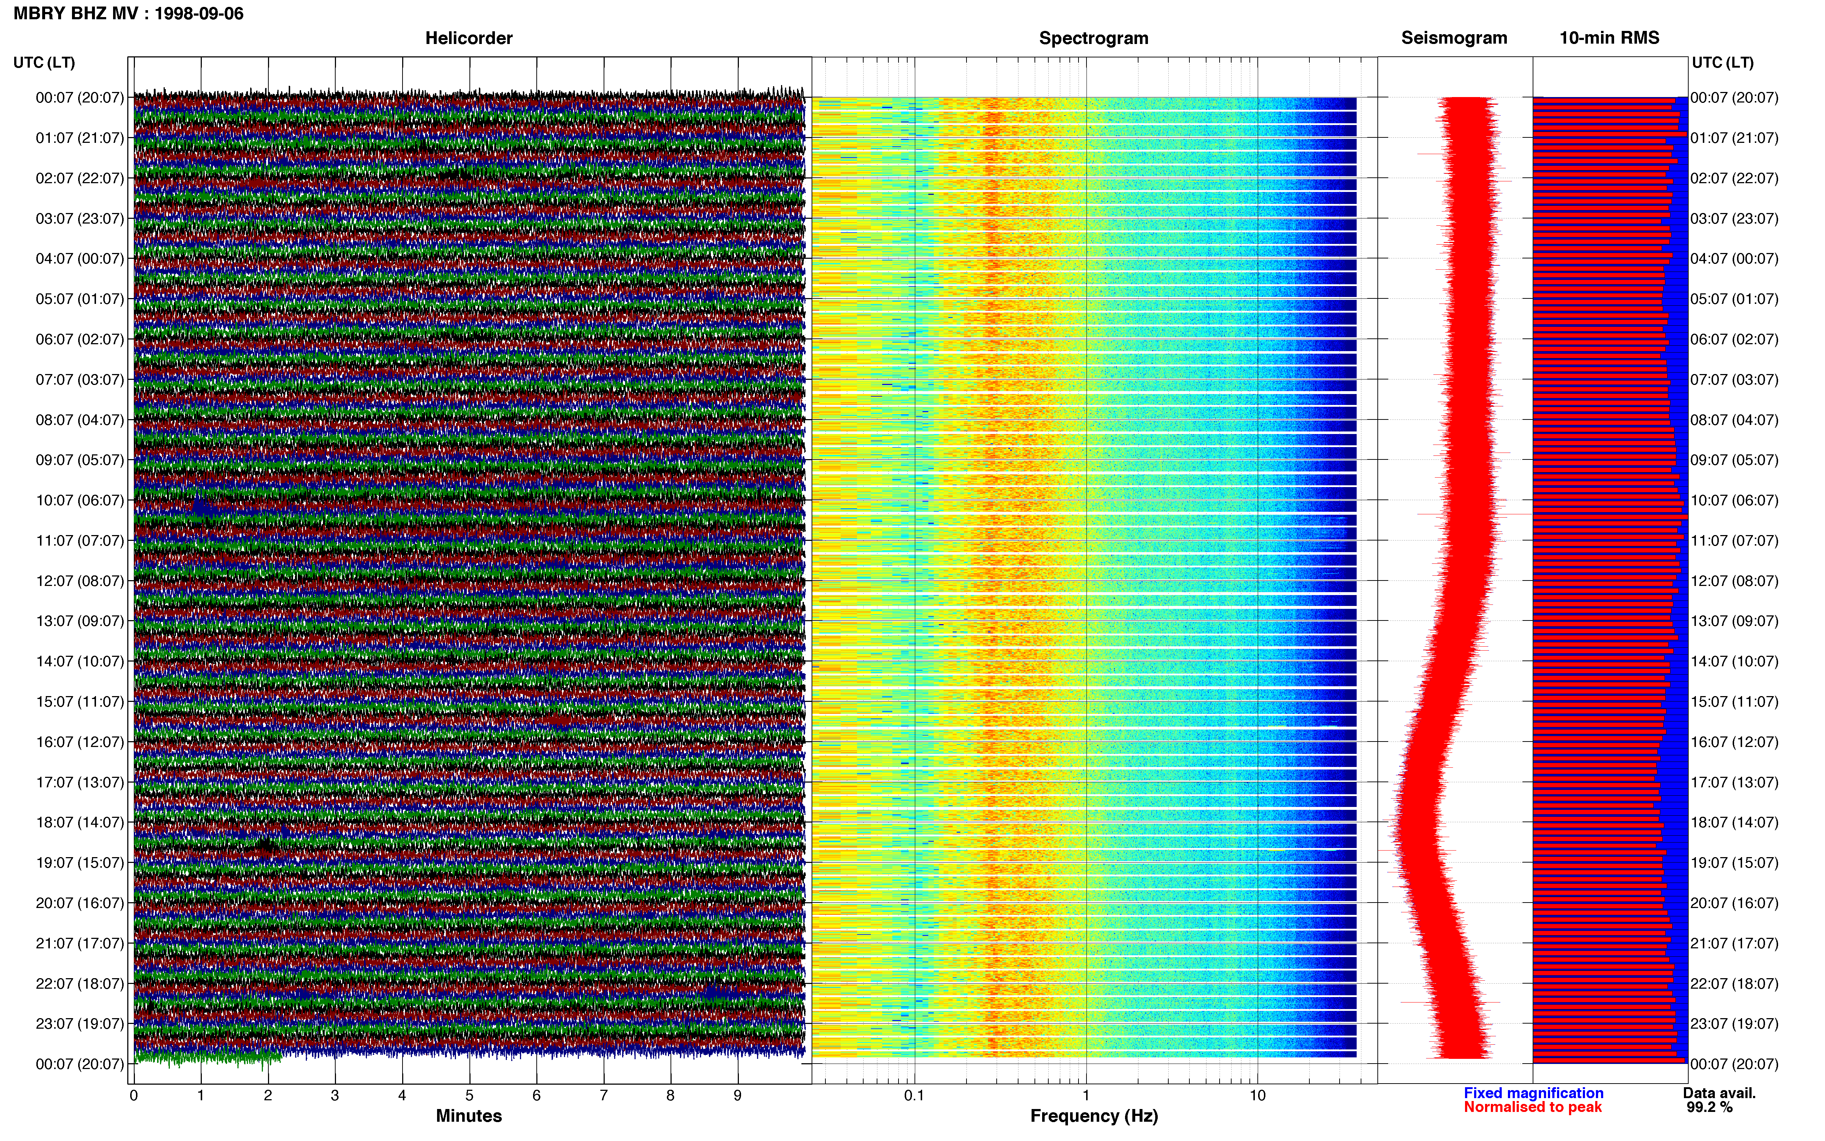1825x1141 pixels.
Task: Click the helicorder minute tick '3'
Action: 335,1096
